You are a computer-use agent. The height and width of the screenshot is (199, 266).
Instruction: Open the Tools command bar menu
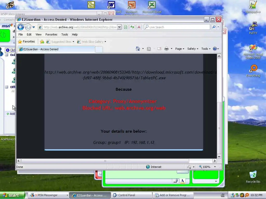(206, 49)
